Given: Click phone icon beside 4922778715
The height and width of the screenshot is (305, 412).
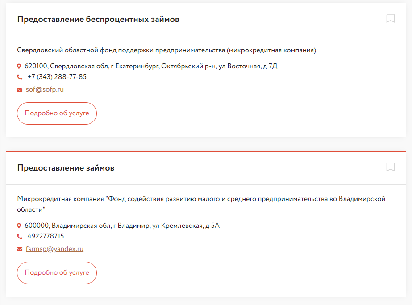Looking at the screenshot, I should coord(20,237).
